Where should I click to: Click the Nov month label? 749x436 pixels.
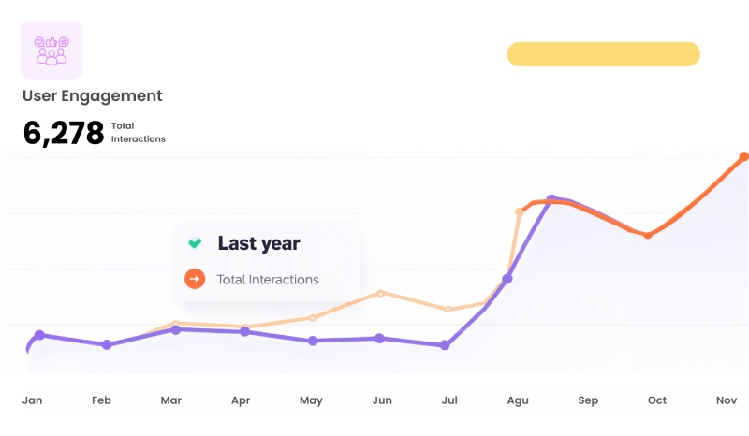click(x=727, y=400)
